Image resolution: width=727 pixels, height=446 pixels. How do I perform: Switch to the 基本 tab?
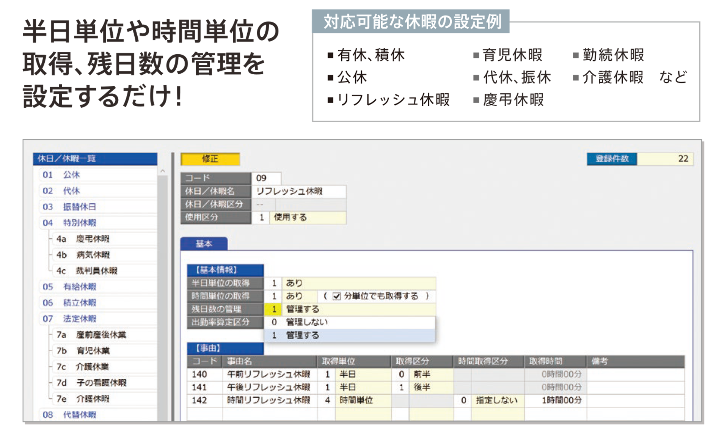(x=204, y=244)
